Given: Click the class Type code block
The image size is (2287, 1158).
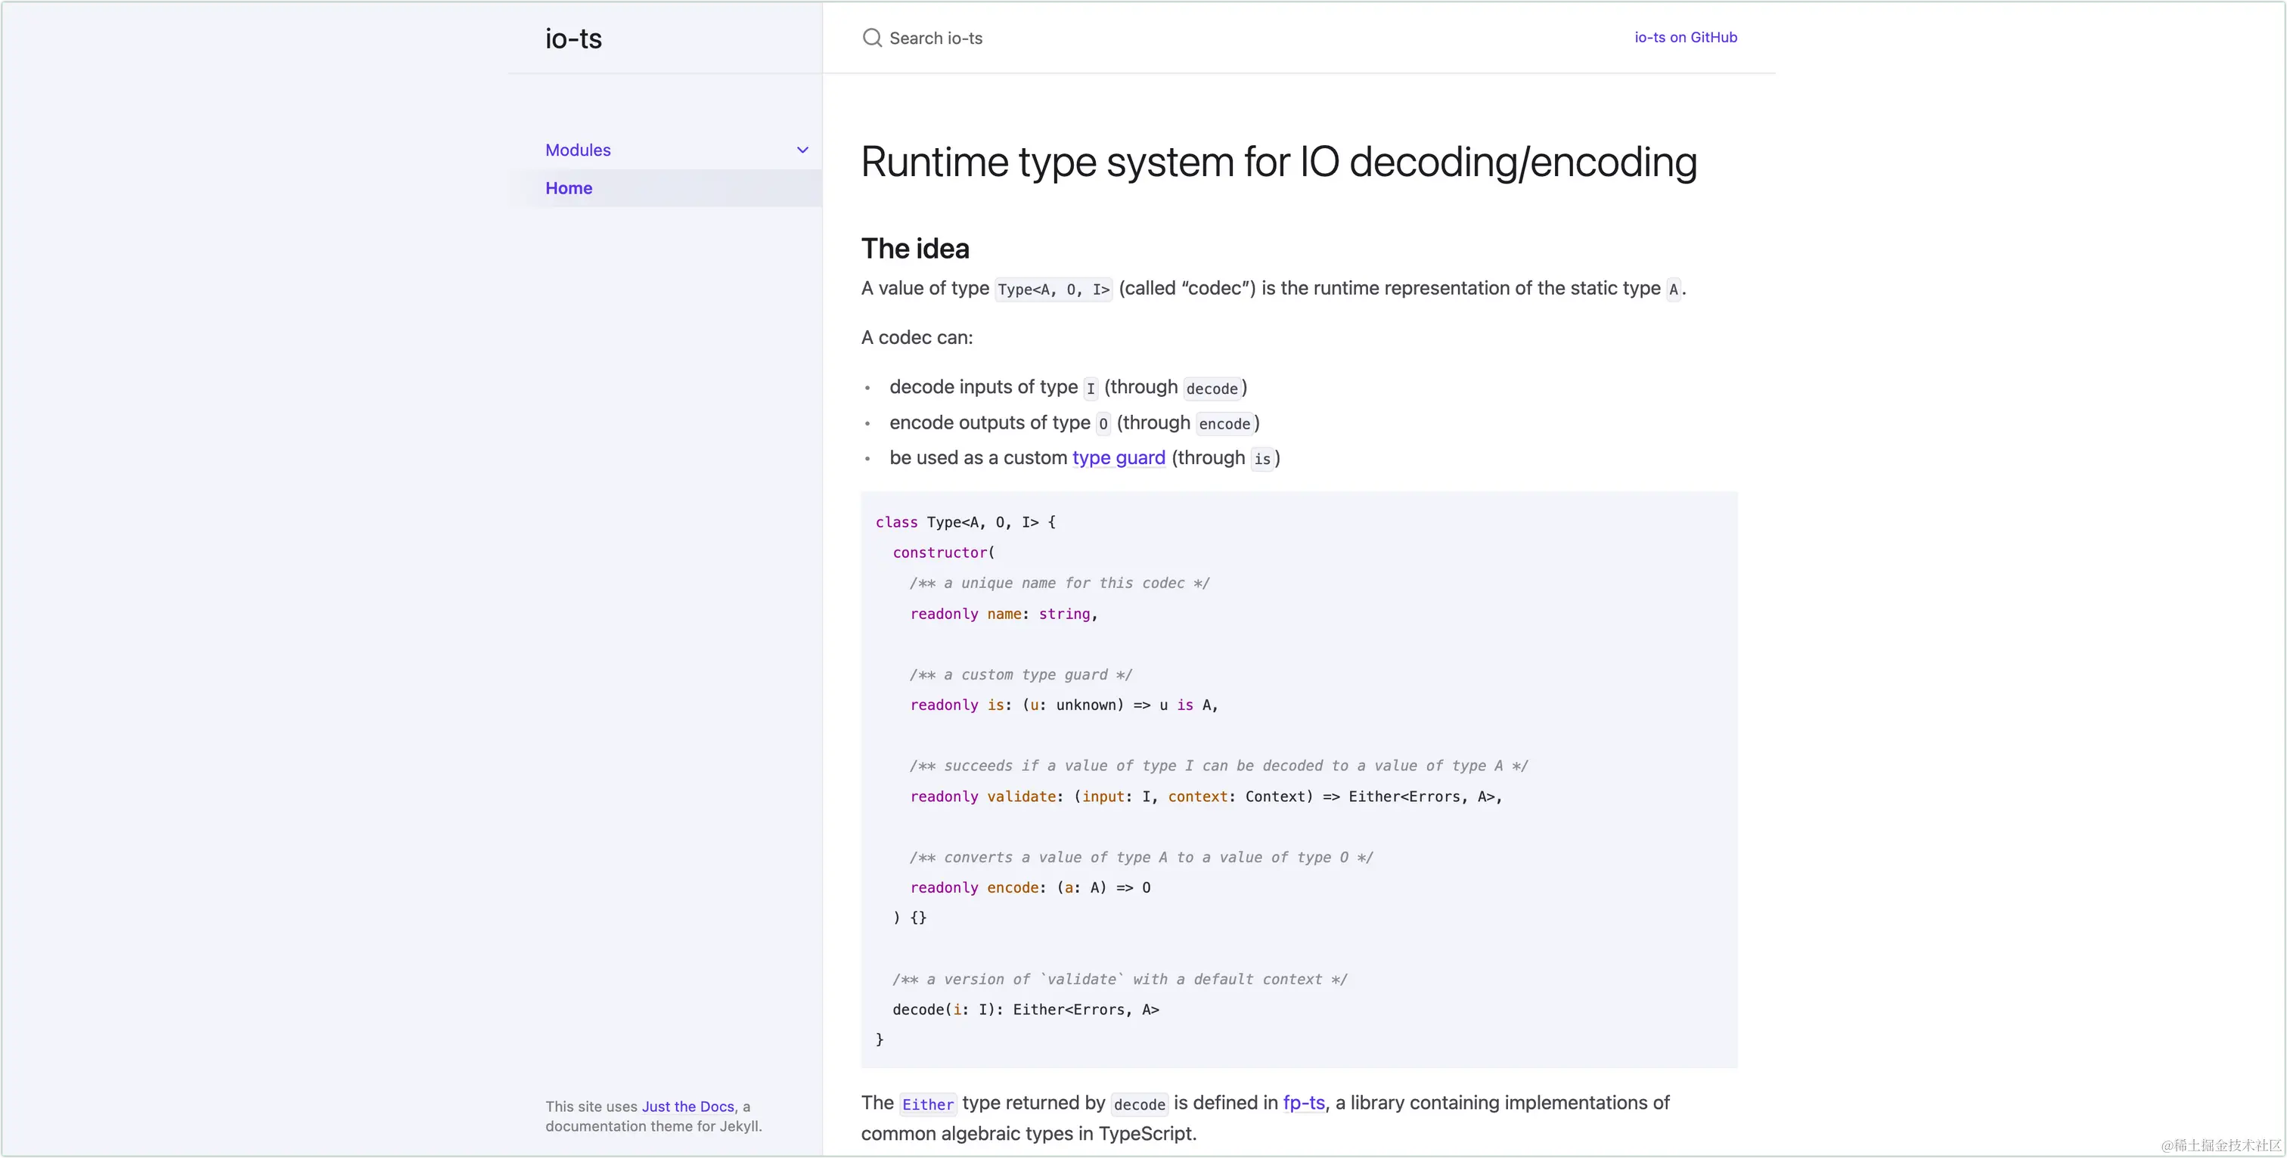Looking at the screenshot, I should (1299, 779).
